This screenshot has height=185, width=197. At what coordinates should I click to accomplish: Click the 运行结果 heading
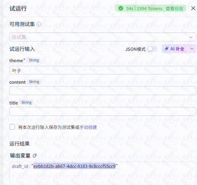[x=19, y=144]
